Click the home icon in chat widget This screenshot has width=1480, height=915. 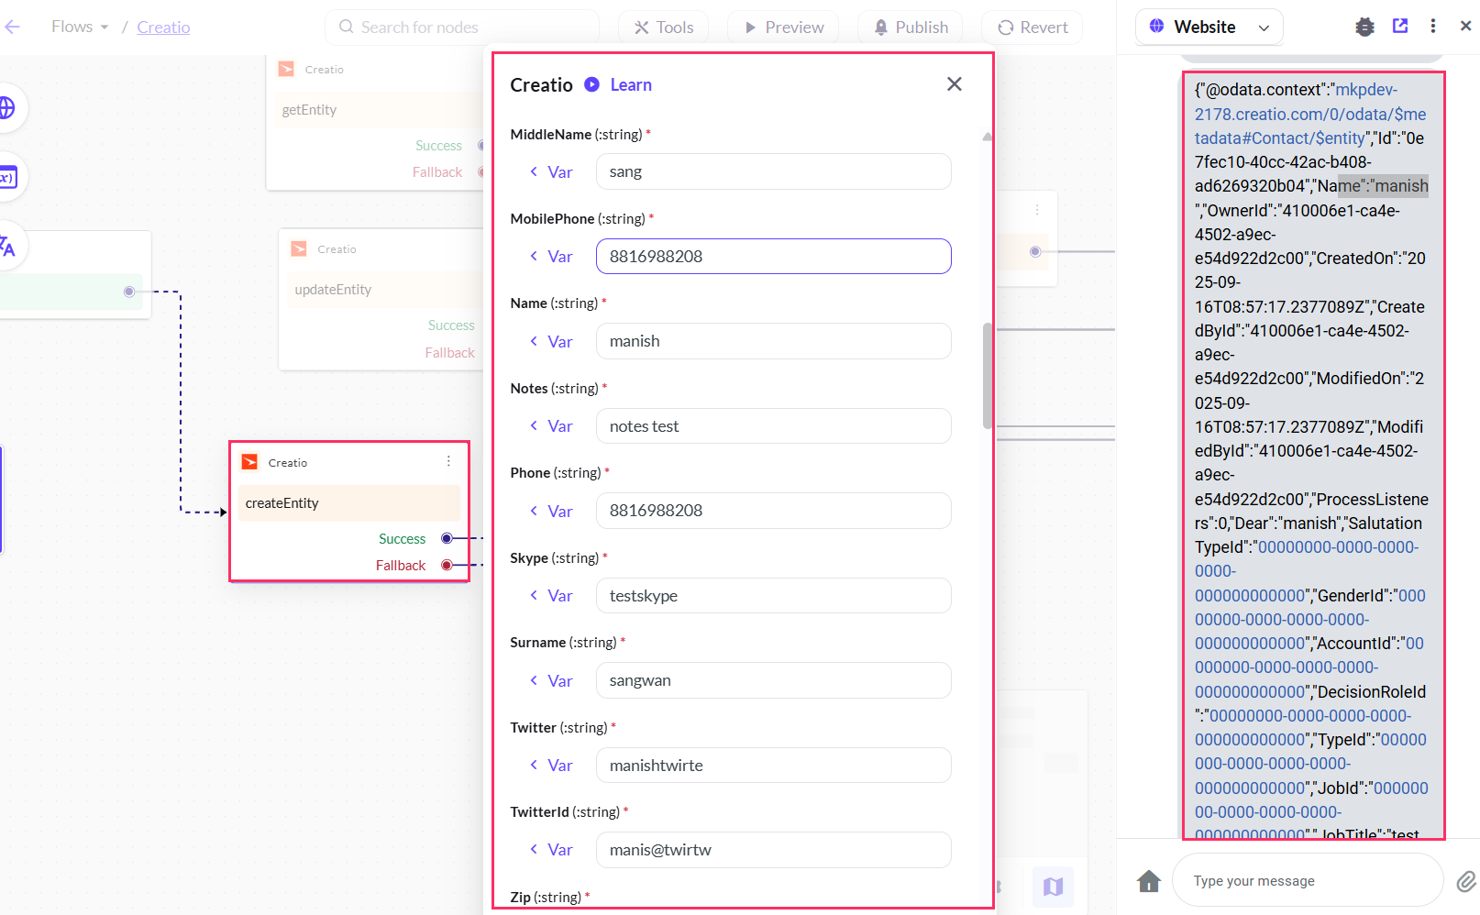pos(1148,881)
